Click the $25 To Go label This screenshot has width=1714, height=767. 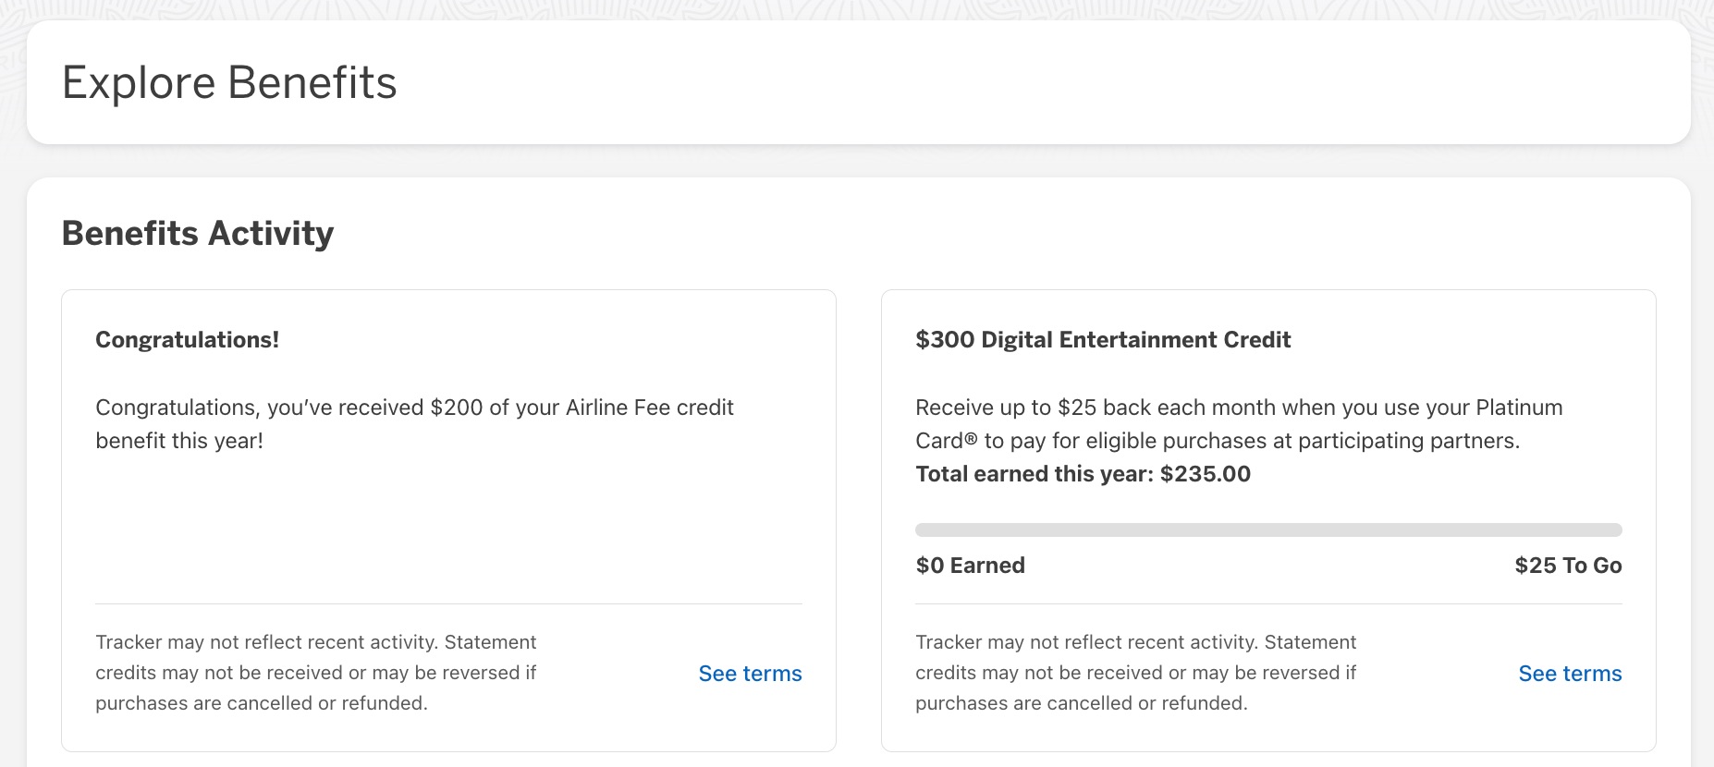click(1568, 566)
